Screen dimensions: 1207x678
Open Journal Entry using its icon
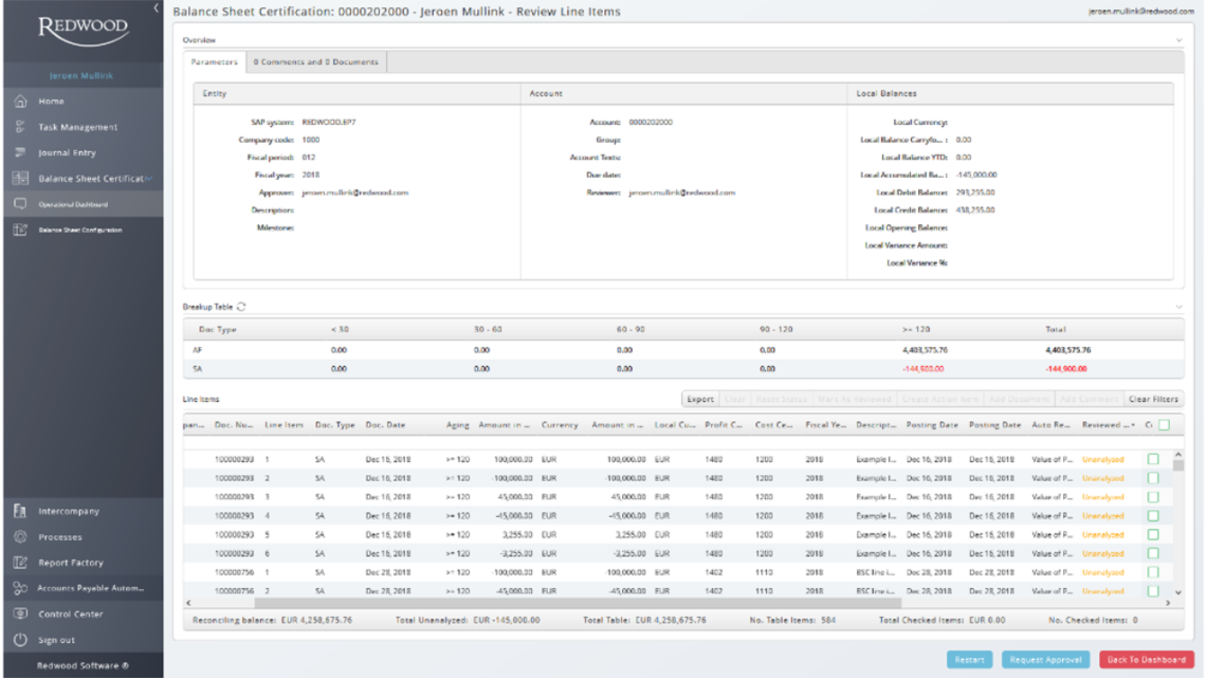coord(20,153)
